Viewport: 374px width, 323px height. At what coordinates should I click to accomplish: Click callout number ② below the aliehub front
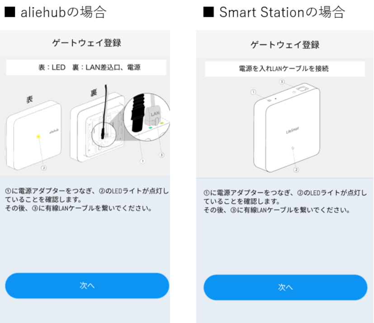[x=44, y=167]
